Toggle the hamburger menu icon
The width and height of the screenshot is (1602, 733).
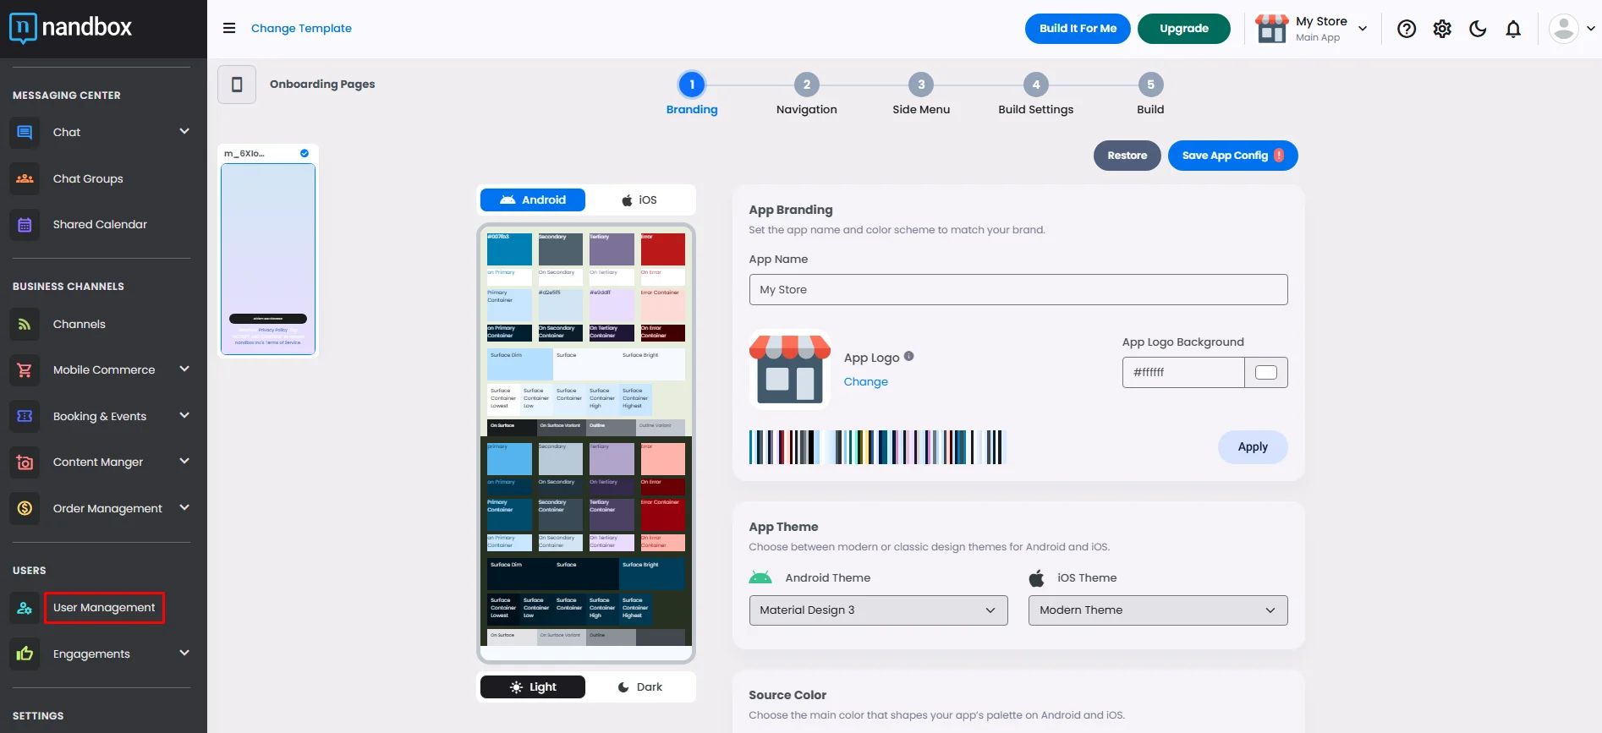click(x=229, y=28)
